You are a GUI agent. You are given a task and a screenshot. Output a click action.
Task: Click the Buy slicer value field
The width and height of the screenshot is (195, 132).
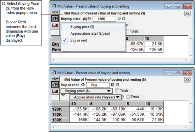pyautogui.click(x=98, y=85)
